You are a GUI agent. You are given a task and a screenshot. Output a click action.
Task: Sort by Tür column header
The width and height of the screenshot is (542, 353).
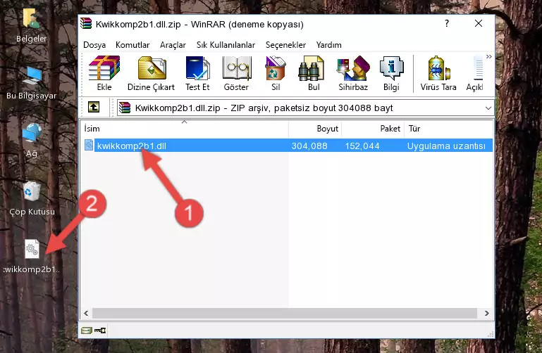448,129
